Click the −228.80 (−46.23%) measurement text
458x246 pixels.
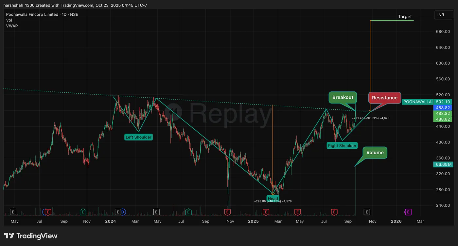(x=273, y=201)
